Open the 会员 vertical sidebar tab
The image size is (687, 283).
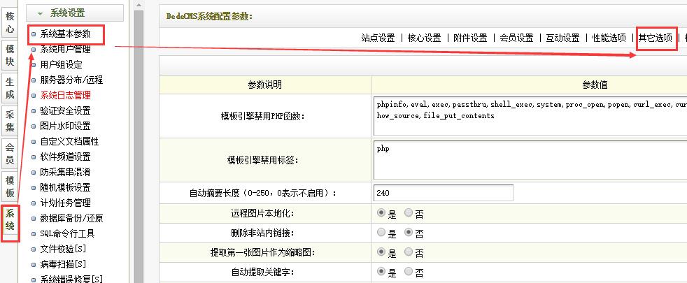(x=10, y=154)
